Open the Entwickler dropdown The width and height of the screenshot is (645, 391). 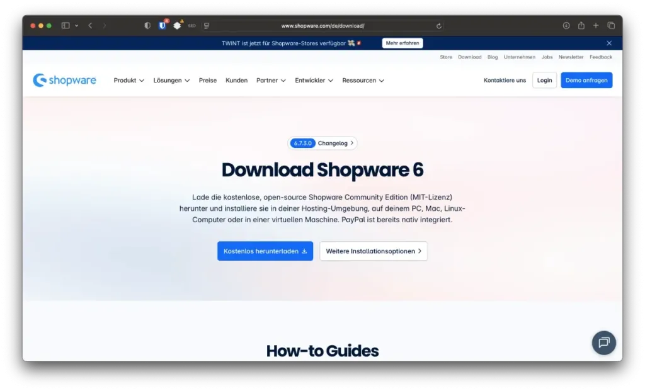click(x=313, y=80)
